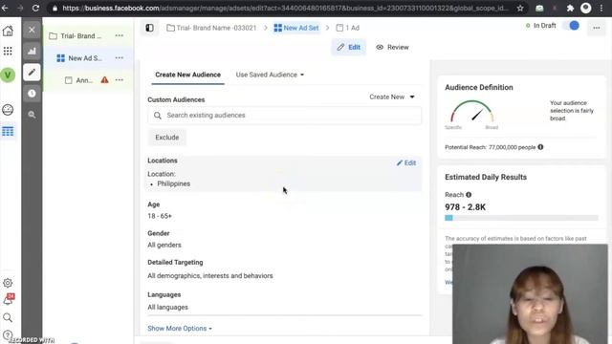The image size is (612, 344).
Task: Reload the page in the browser
Action: (x=35, y=8)
